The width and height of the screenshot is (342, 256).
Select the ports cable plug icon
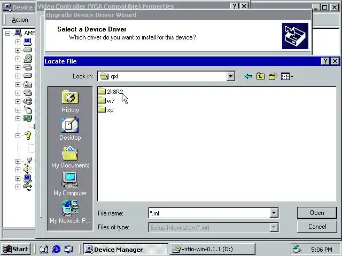[x=28, y=161]
